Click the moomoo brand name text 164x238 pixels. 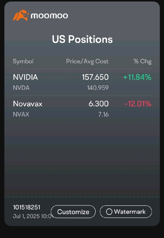click(x=49, y=16)
